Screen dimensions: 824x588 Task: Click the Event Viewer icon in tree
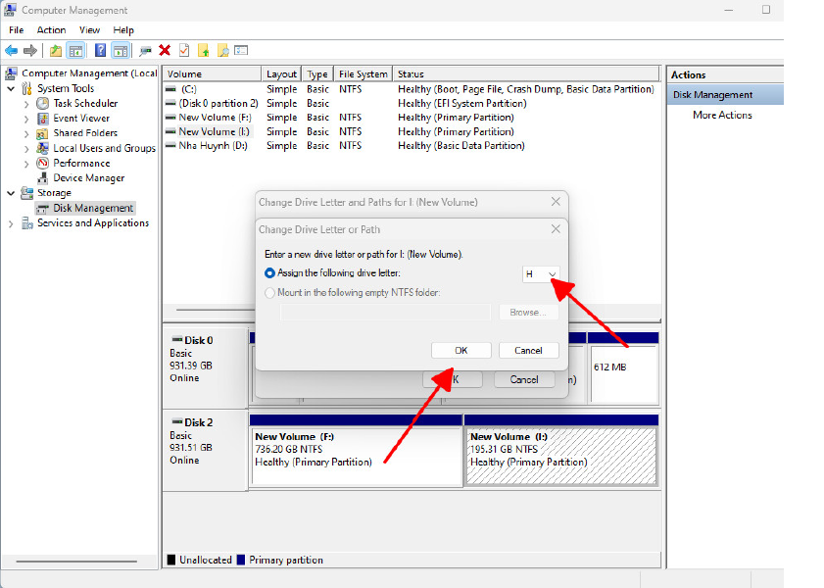pos(42,119)
